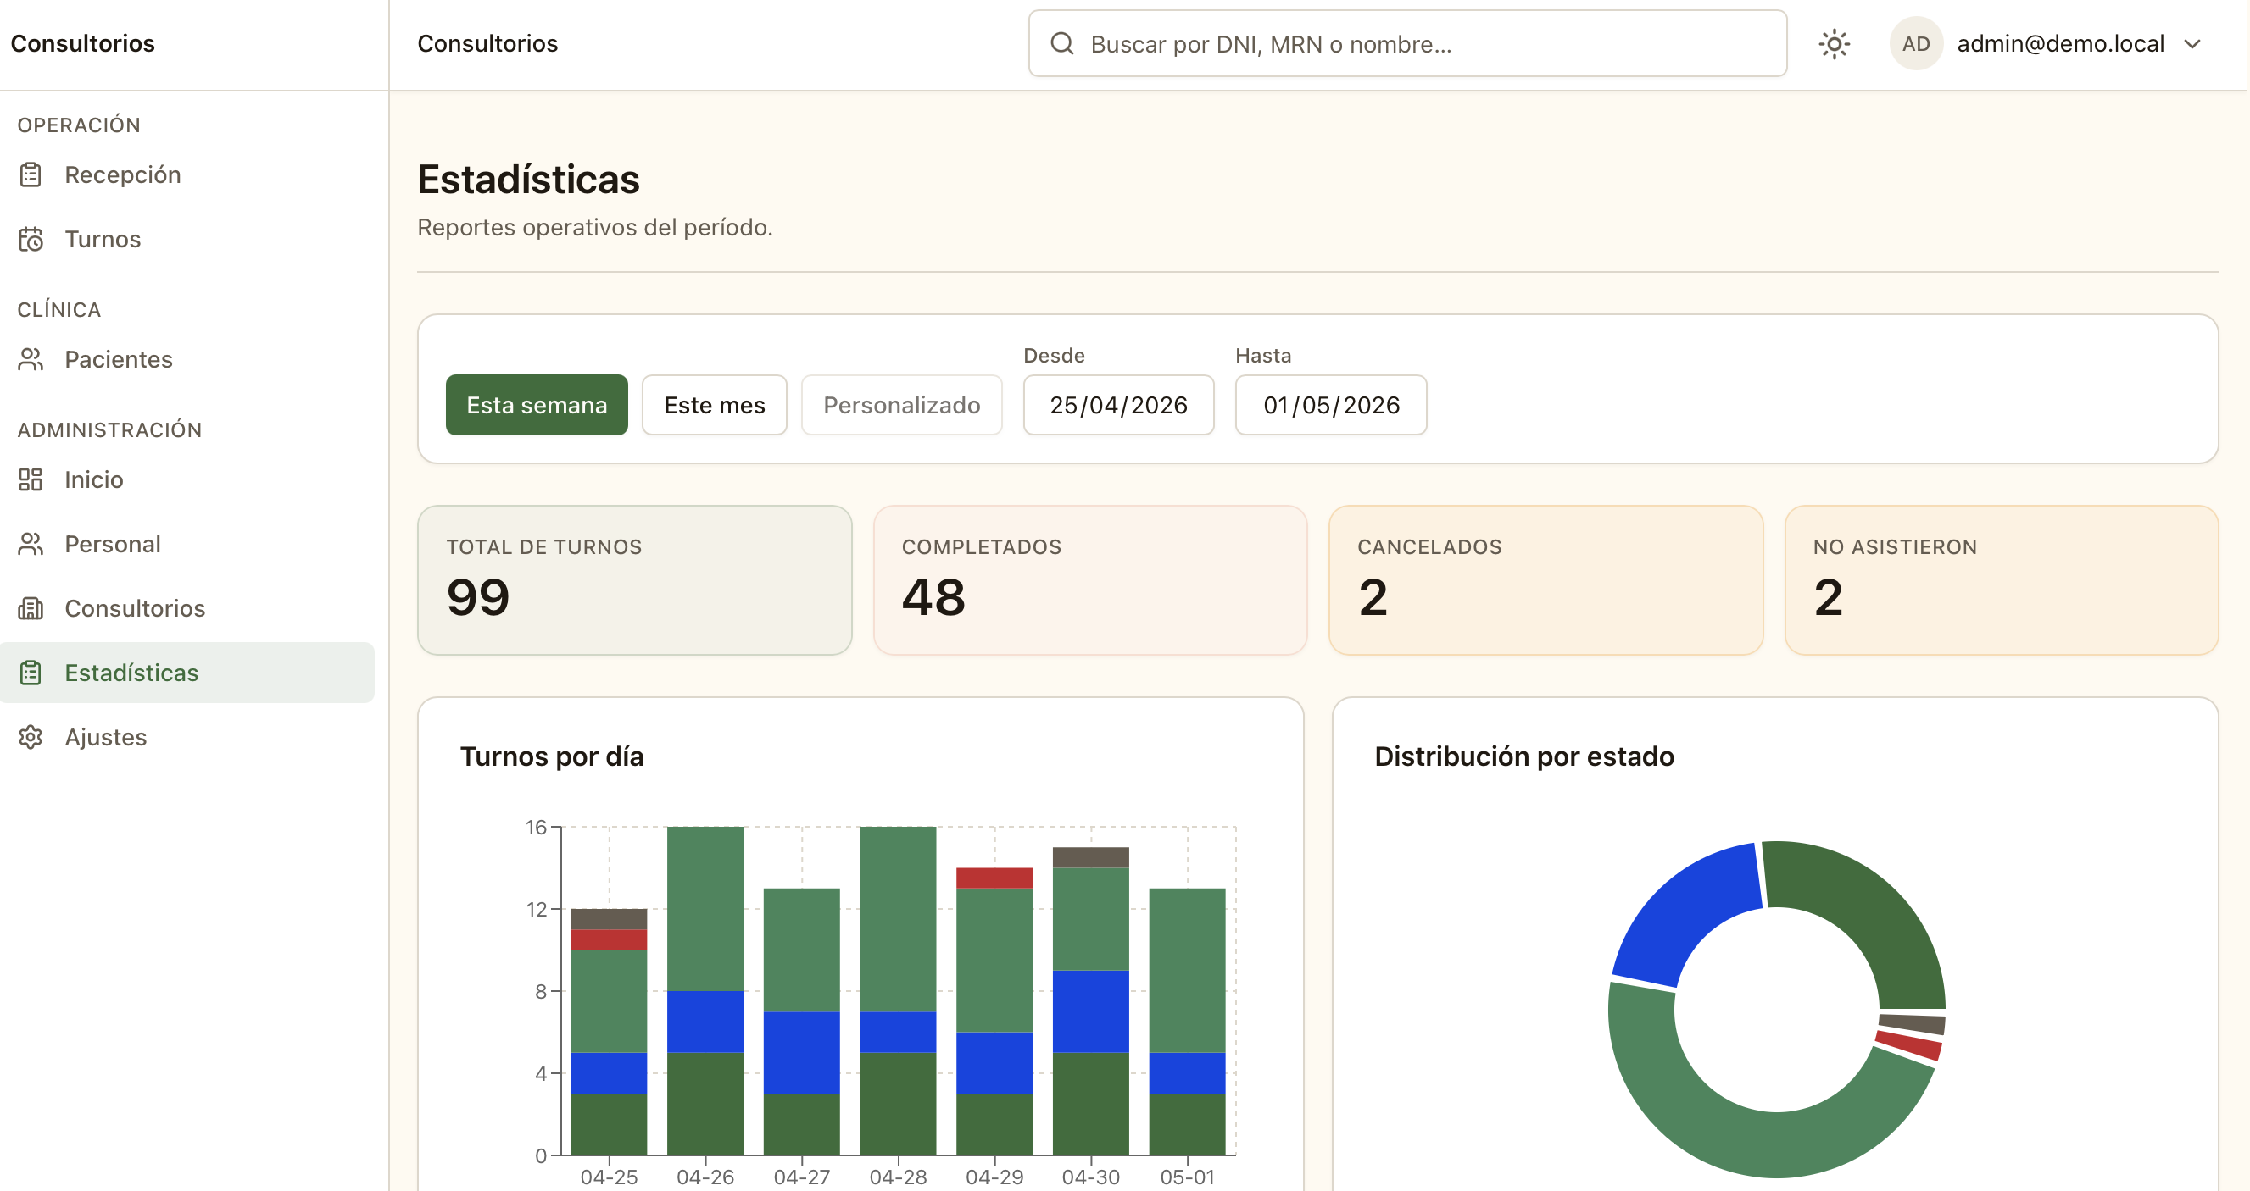Switch period to Este mes
The height and width of the screenshot is (1191, 2250).
point(715,405)
